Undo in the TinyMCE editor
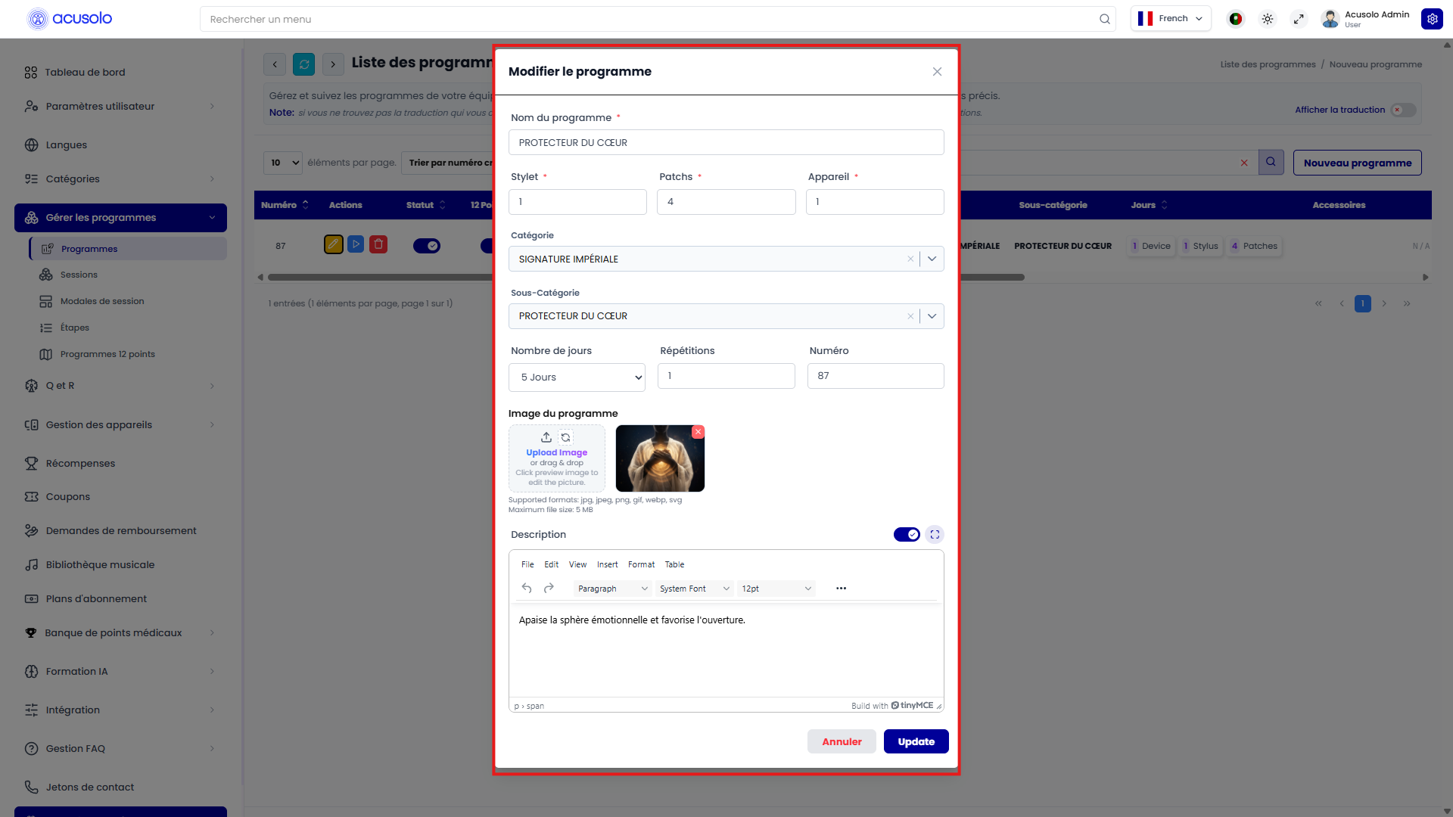Viewport: 1453px width, 817px height. (527, 588)
